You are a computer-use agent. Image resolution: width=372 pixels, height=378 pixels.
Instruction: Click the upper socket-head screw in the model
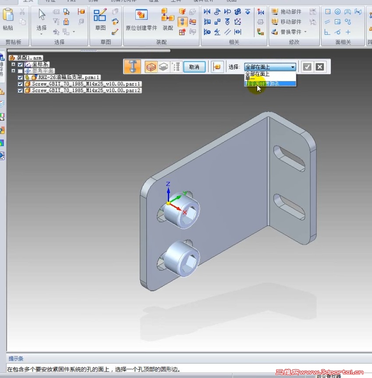[182, 210]
